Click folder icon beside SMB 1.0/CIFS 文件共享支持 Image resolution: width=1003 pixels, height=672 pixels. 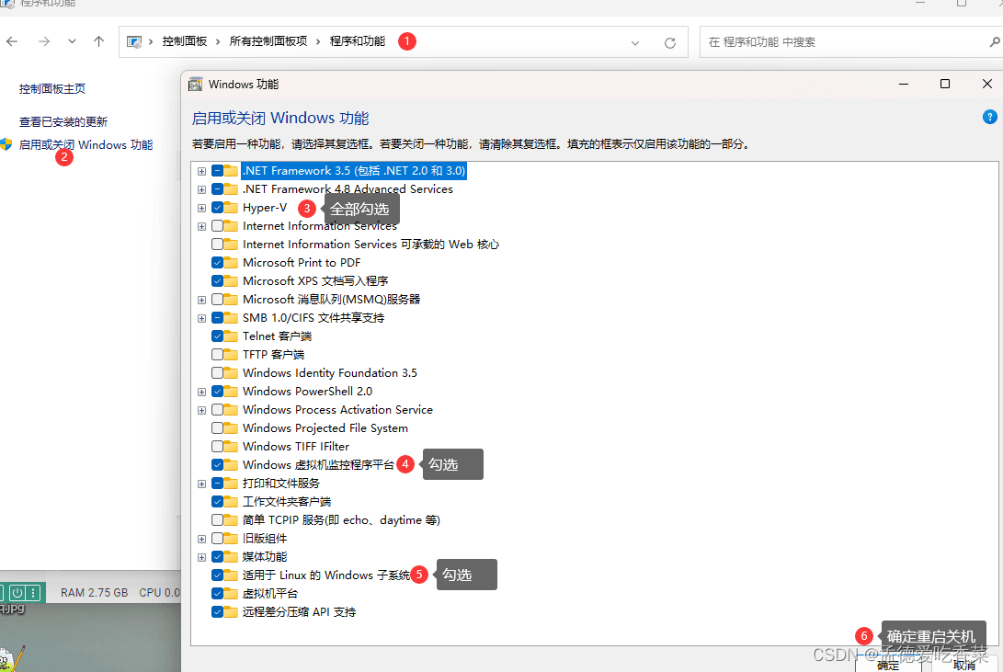[231, 318]
